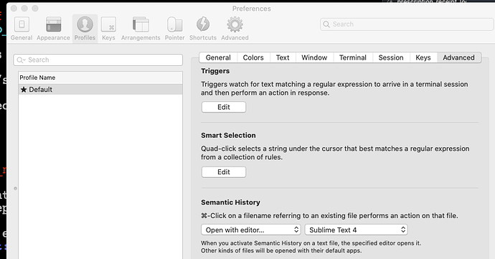The height and width of the screenshot is (259, 495).
Task: Expand the profile search magnifier menu
Action: tap(21, 60)
